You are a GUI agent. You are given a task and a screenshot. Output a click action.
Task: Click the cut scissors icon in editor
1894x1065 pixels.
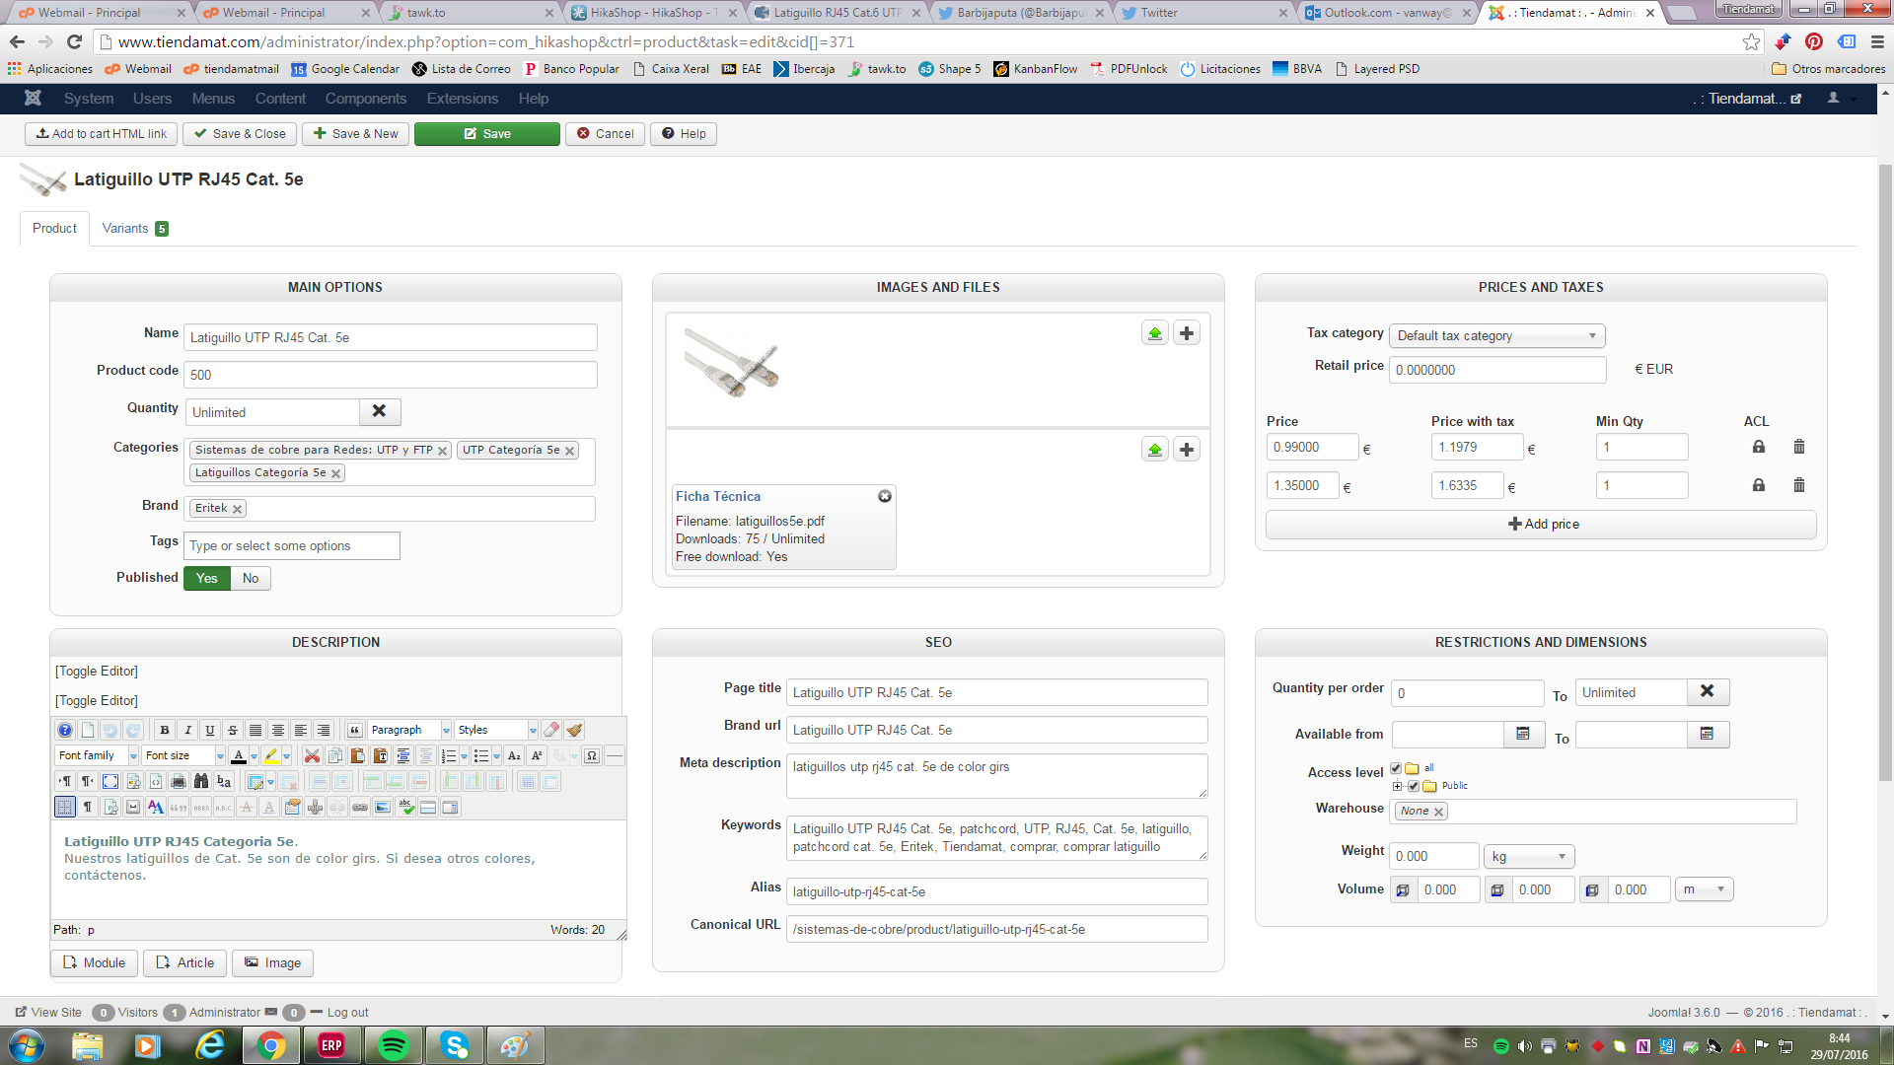pyautogui.click(x=312, y=756)
